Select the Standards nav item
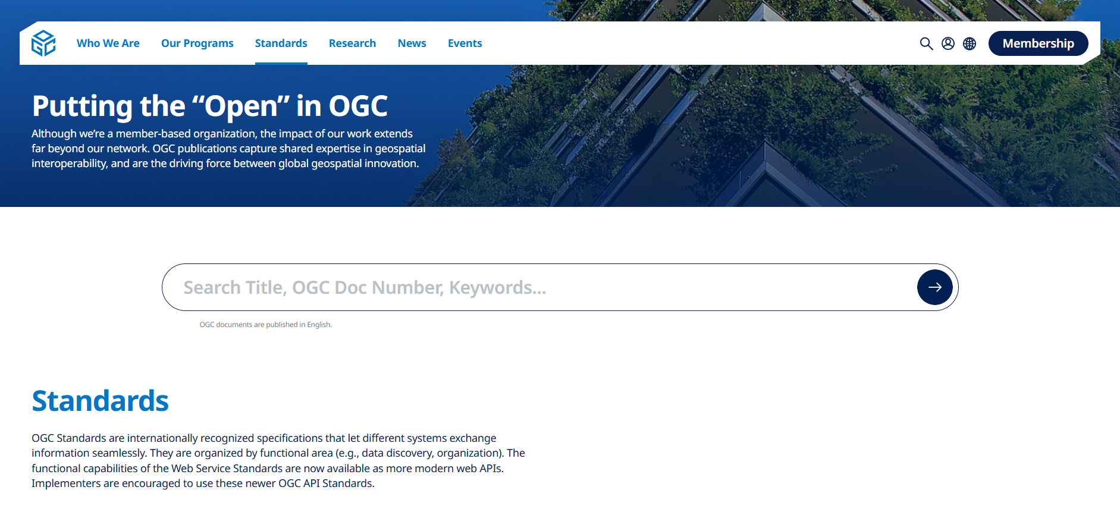1120x512 pixels. pyautogui.click(x=281, y=43)
